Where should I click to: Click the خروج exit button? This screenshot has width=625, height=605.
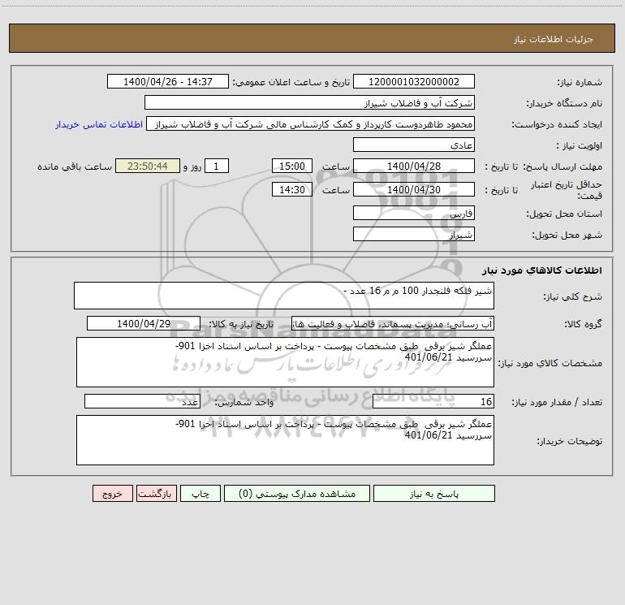(x=112, y=494)
